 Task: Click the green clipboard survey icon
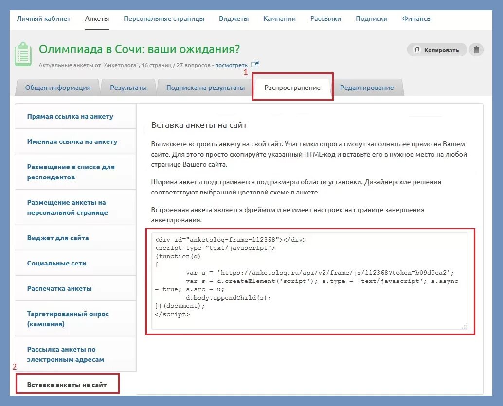click(x=23, y=54)
